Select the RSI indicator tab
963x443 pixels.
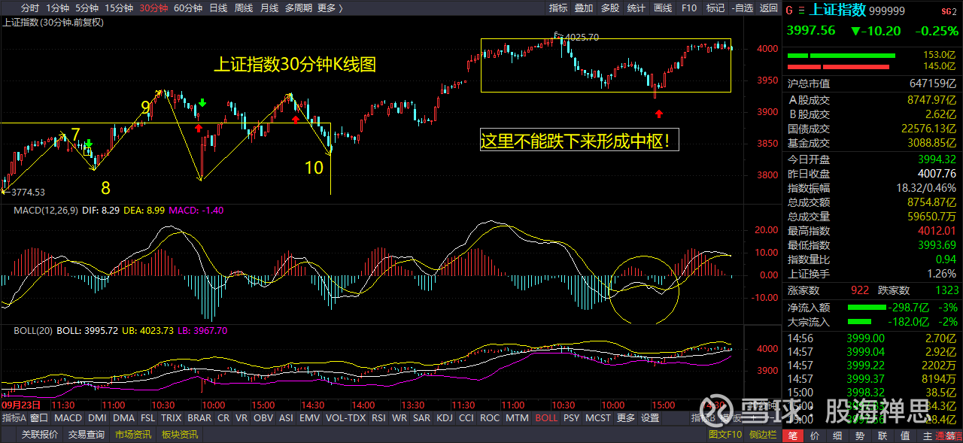point(378,418)
